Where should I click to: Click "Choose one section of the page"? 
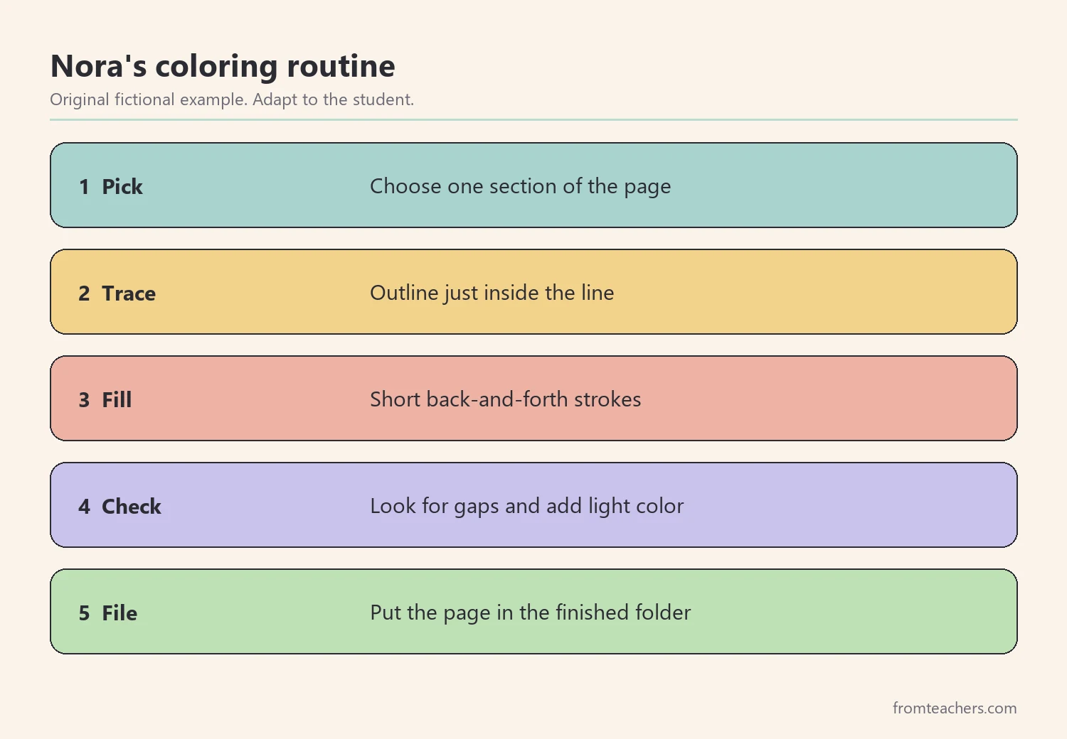coord(520,186)
